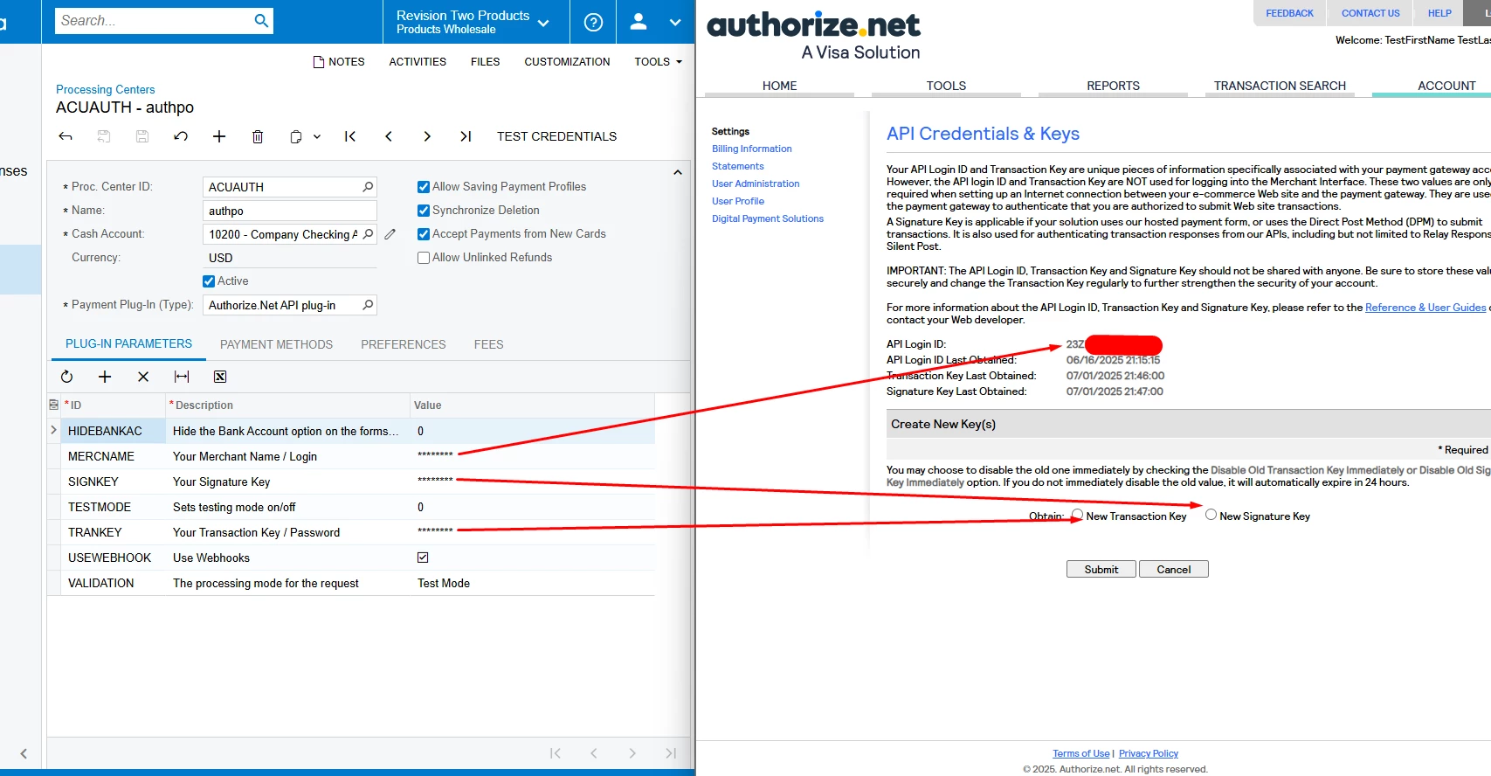
Task: Toggle the Active checkbox
Action: [x=209, y=281]
